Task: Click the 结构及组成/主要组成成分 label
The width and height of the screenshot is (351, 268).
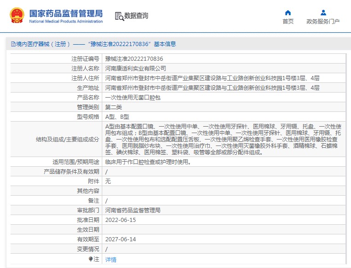Action: [67, 140]
